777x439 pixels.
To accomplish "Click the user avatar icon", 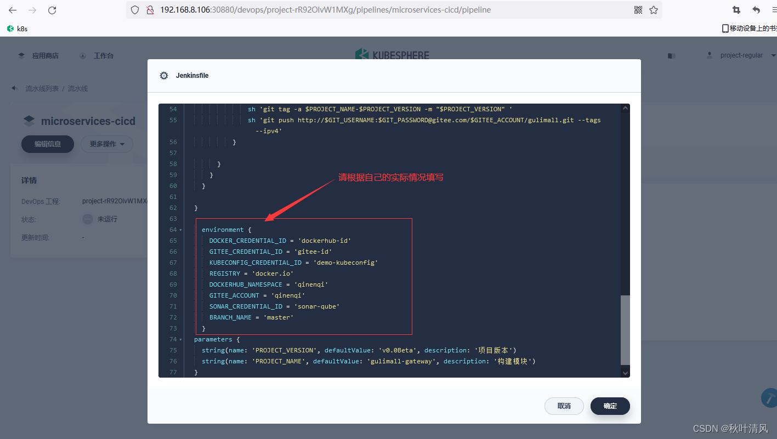I will tap(710, 55).
